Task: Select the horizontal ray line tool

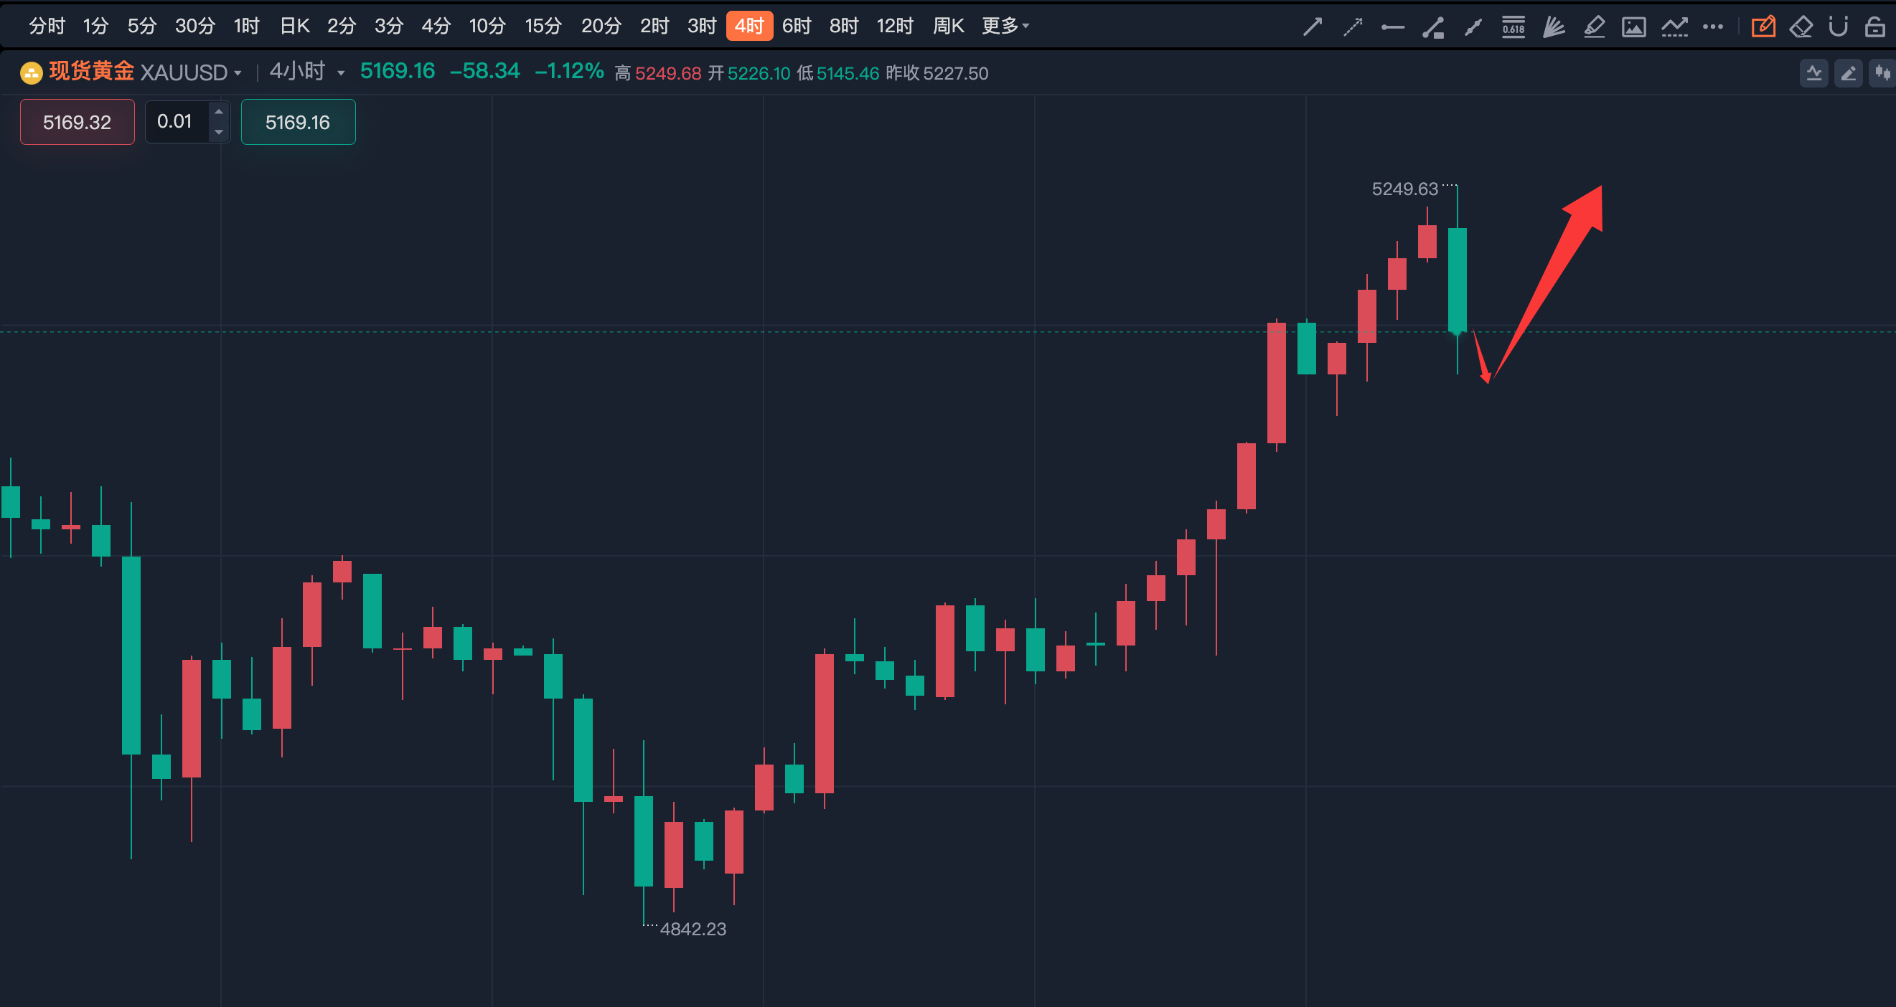Action: click(1392, 27)
